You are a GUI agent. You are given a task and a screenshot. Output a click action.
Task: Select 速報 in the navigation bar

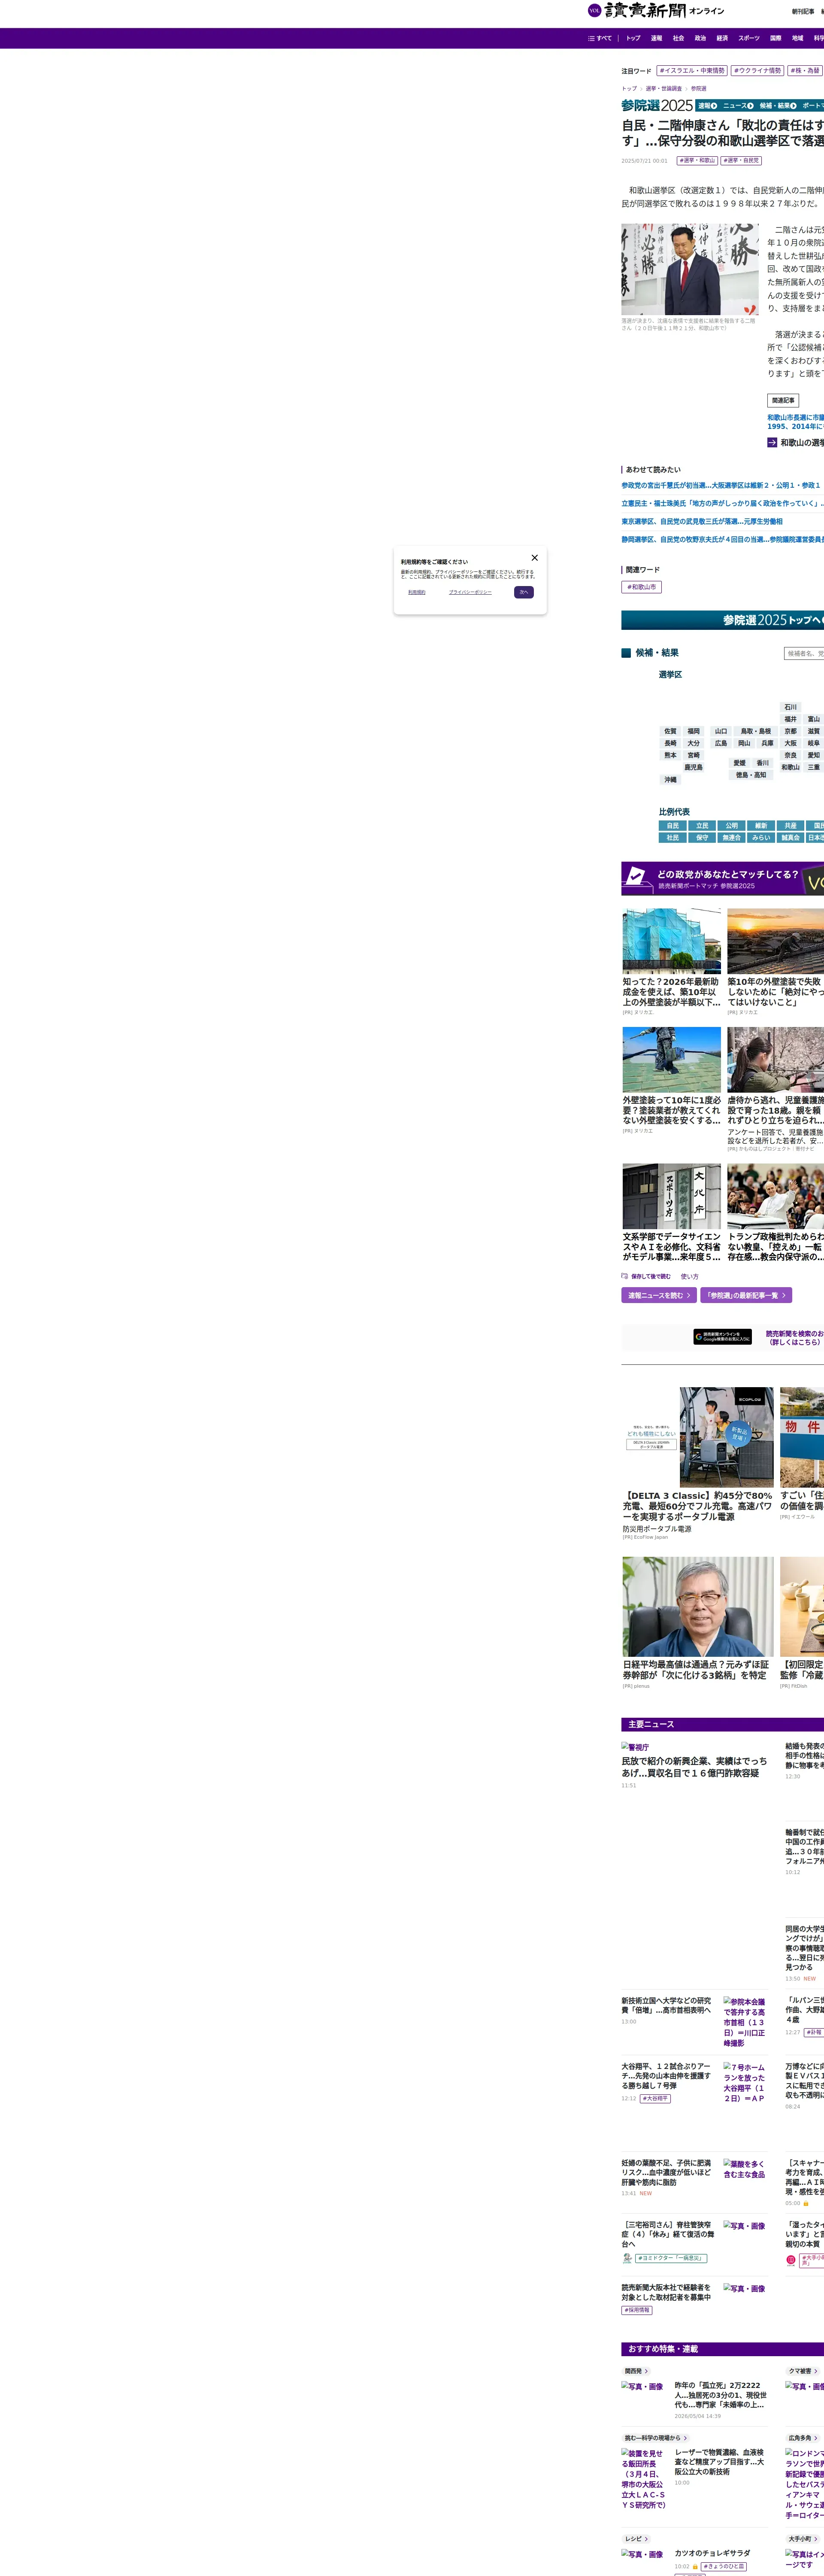click(656, 38)
